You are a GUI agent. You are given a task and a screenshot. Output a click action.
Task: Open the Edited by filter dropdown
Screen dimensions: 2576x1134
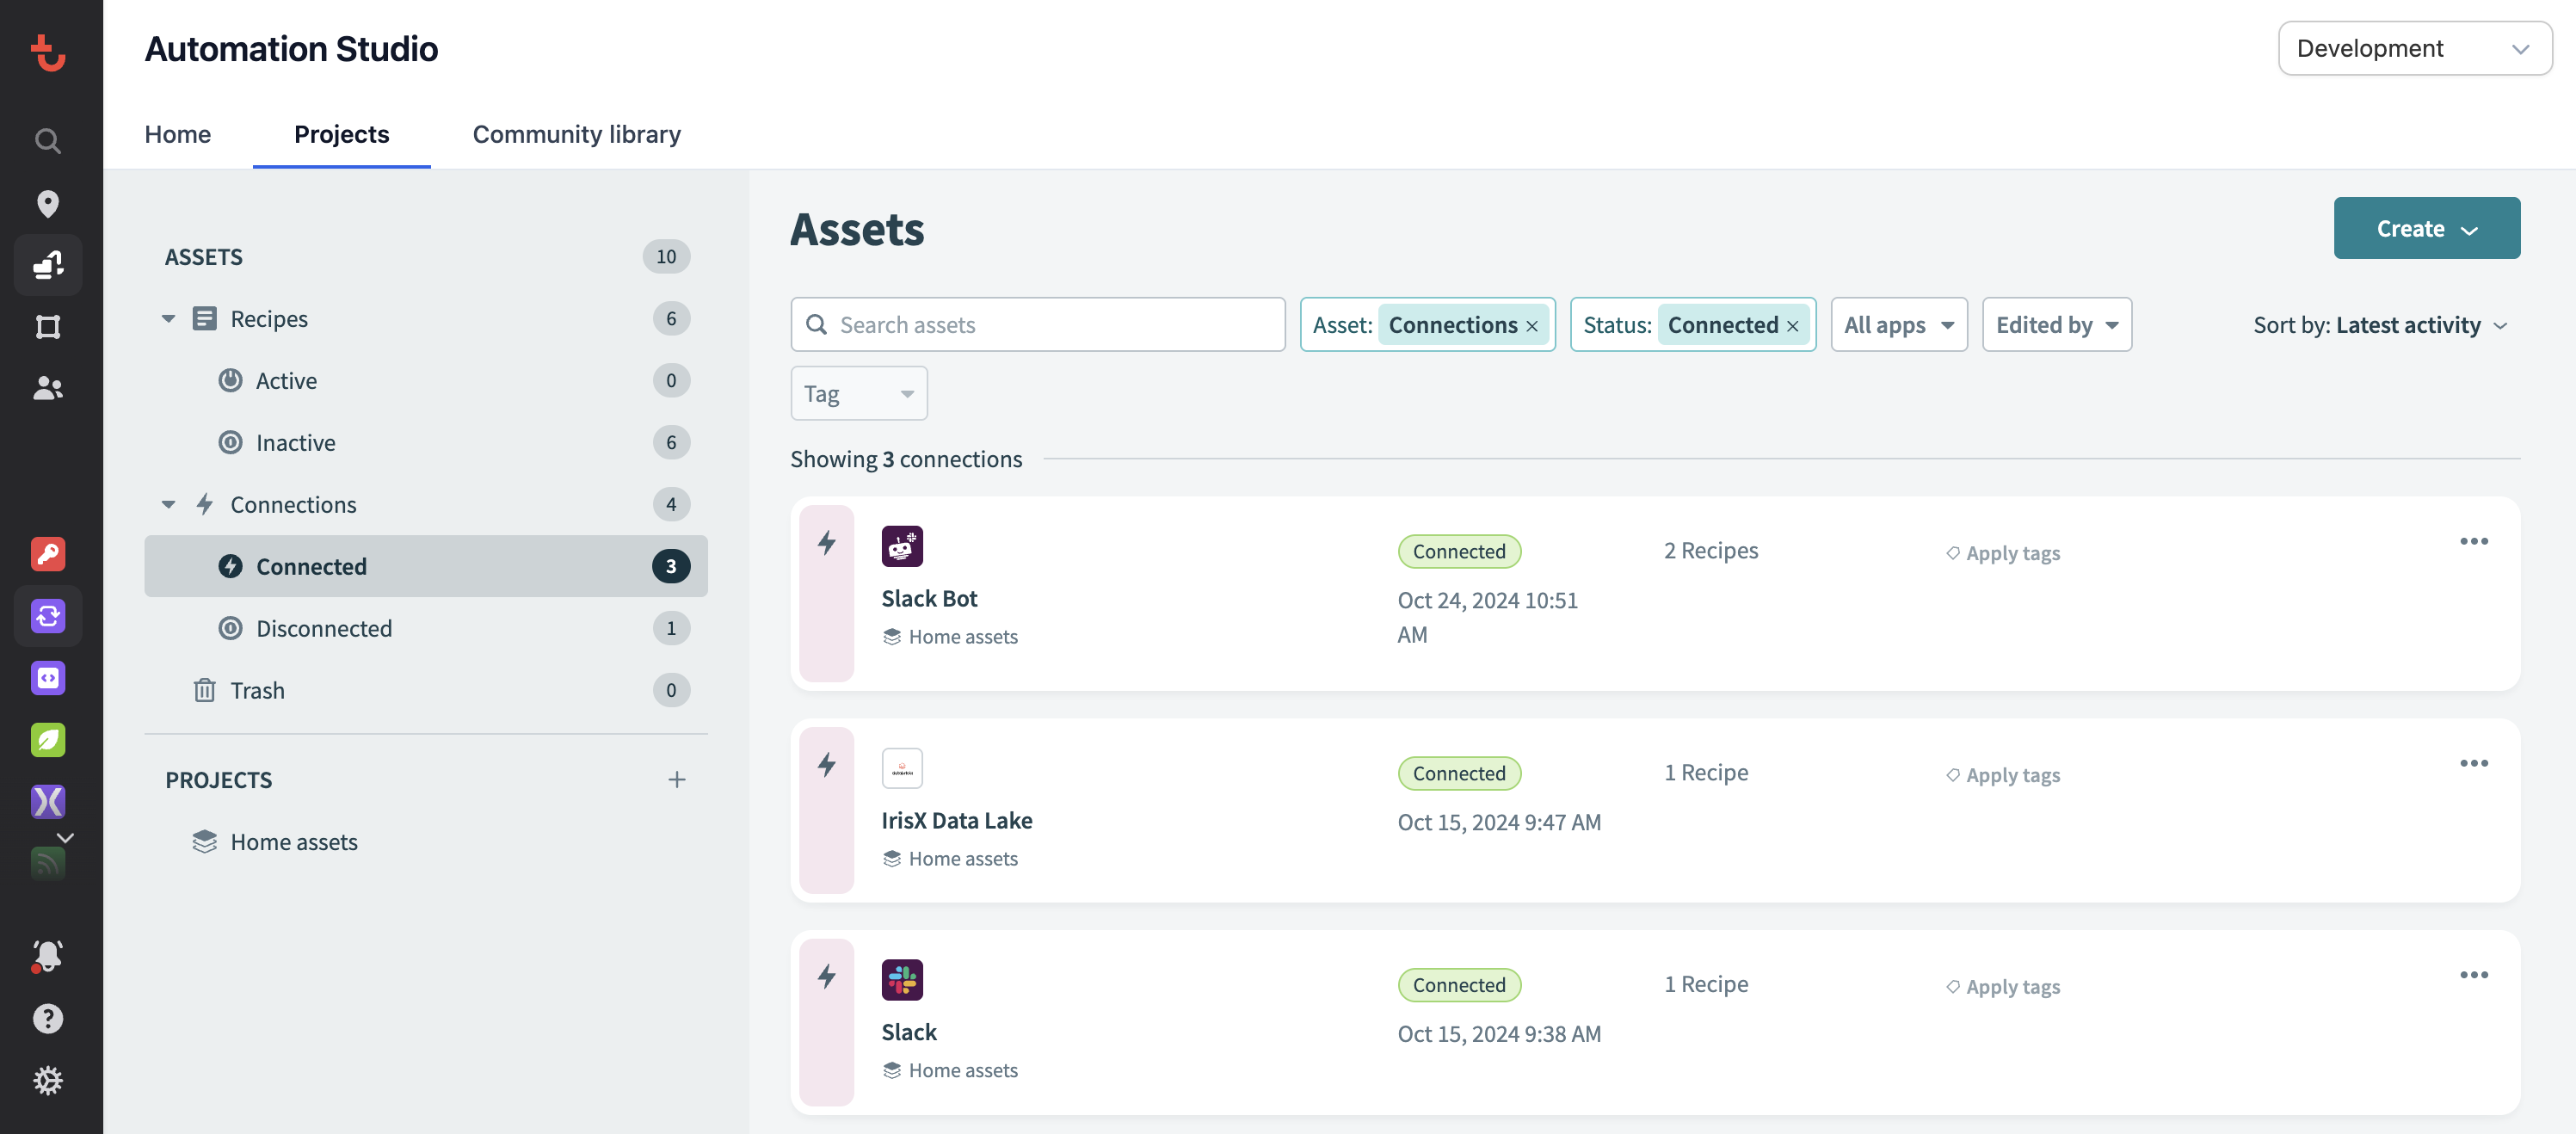coord(2056,324)
